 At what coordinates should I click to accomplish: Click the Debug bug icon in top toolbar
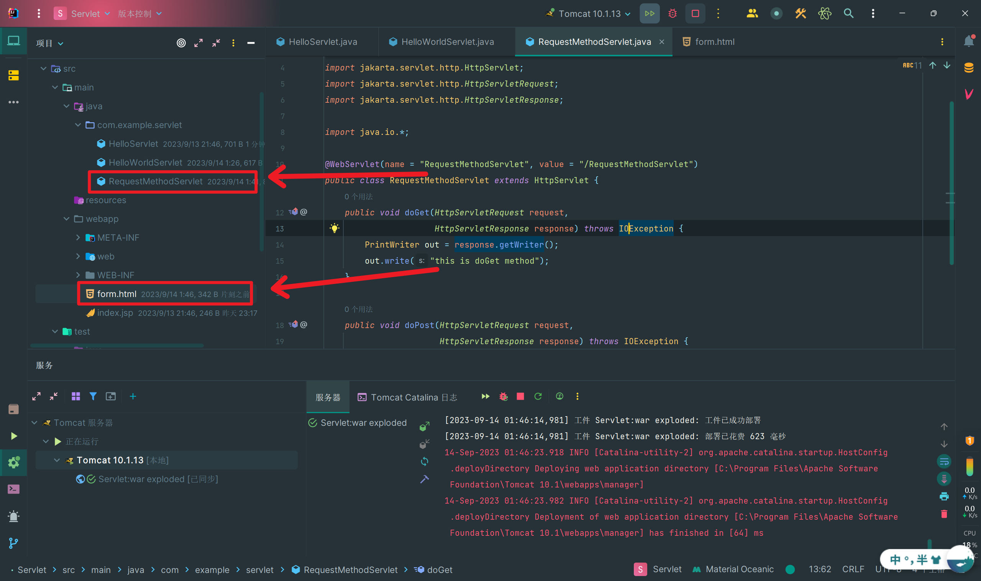tap(672, 14)
